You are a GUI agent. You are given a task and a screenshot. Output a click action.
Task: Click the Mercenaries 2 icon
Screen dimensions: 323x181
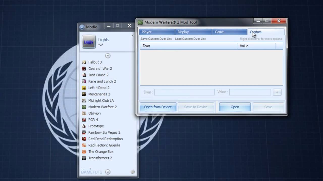point(84,94)
